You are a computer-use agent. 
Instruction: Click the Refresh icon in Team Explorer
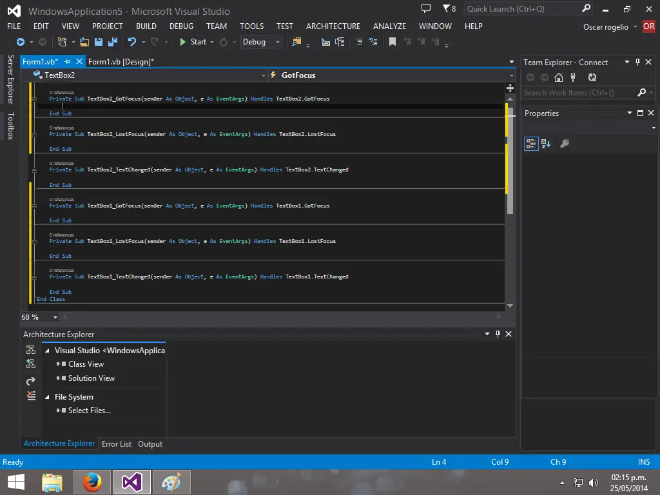click(x=592, y=77)
